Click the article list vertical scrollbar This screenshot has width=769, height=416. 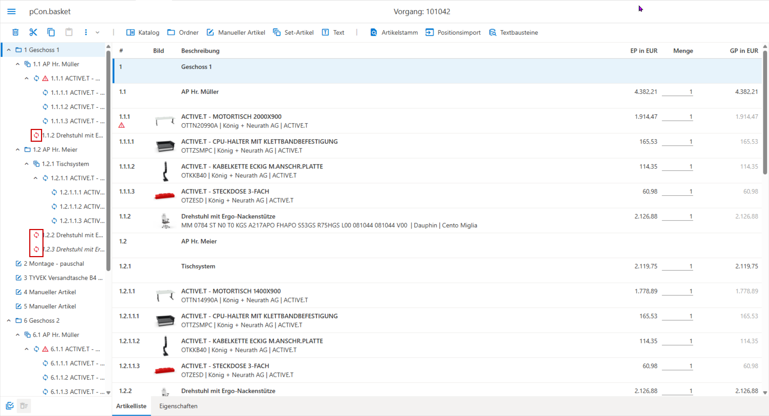[x=765, y=112]
